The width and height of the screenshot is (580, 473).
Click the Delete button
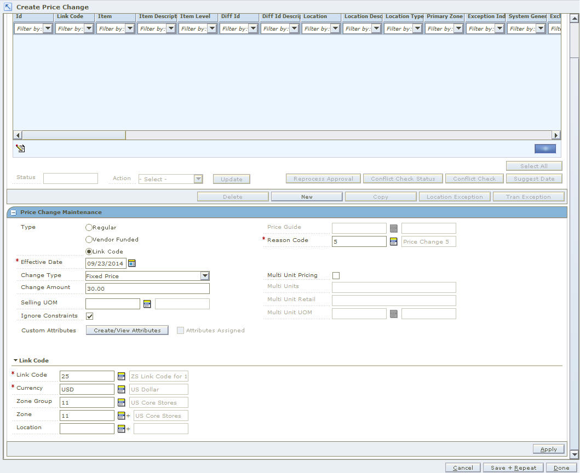pyautogui.click(x=233, y=197)
